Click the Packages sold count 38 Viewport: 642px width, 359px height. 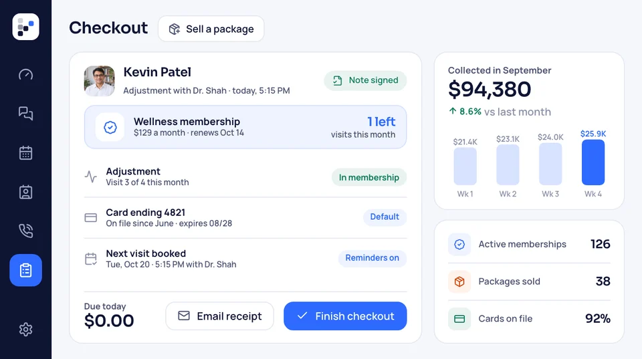603,281
